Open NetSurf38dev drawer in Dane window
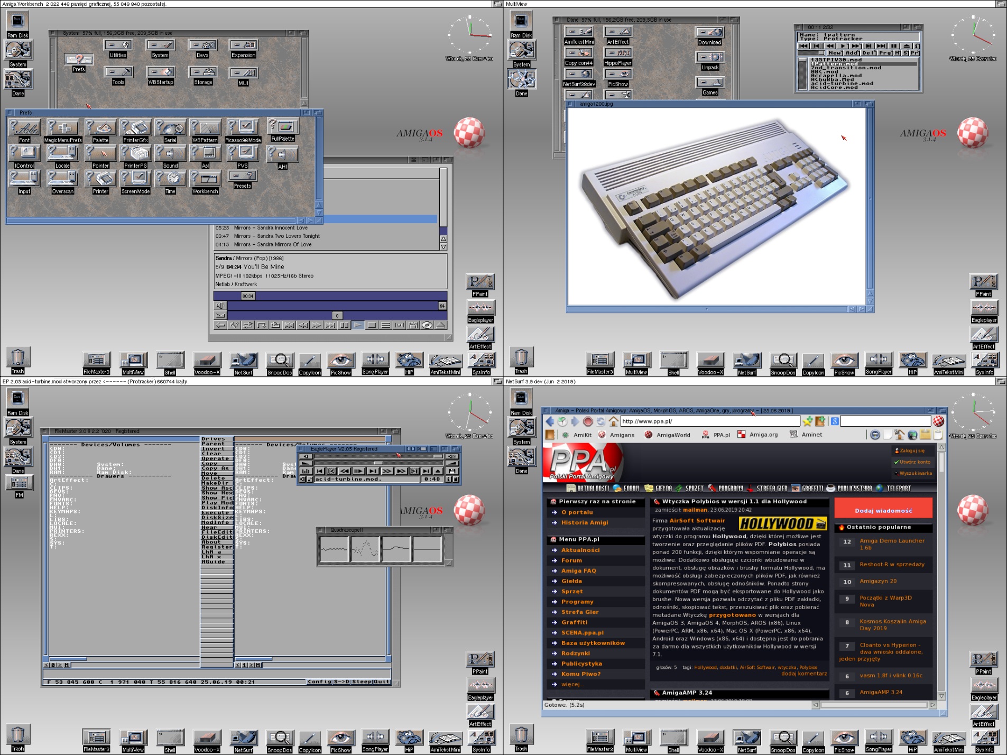The image size is (1007, 755). 579,78
